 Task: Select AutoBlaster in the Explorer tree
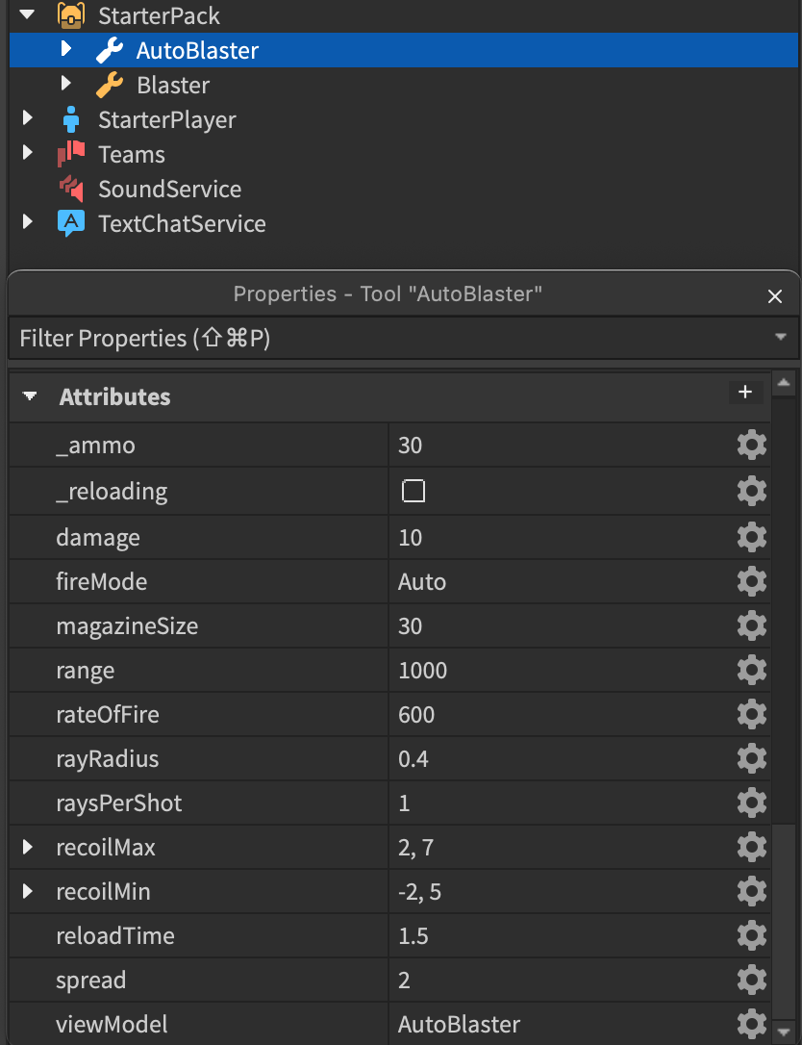pos(197,50)
